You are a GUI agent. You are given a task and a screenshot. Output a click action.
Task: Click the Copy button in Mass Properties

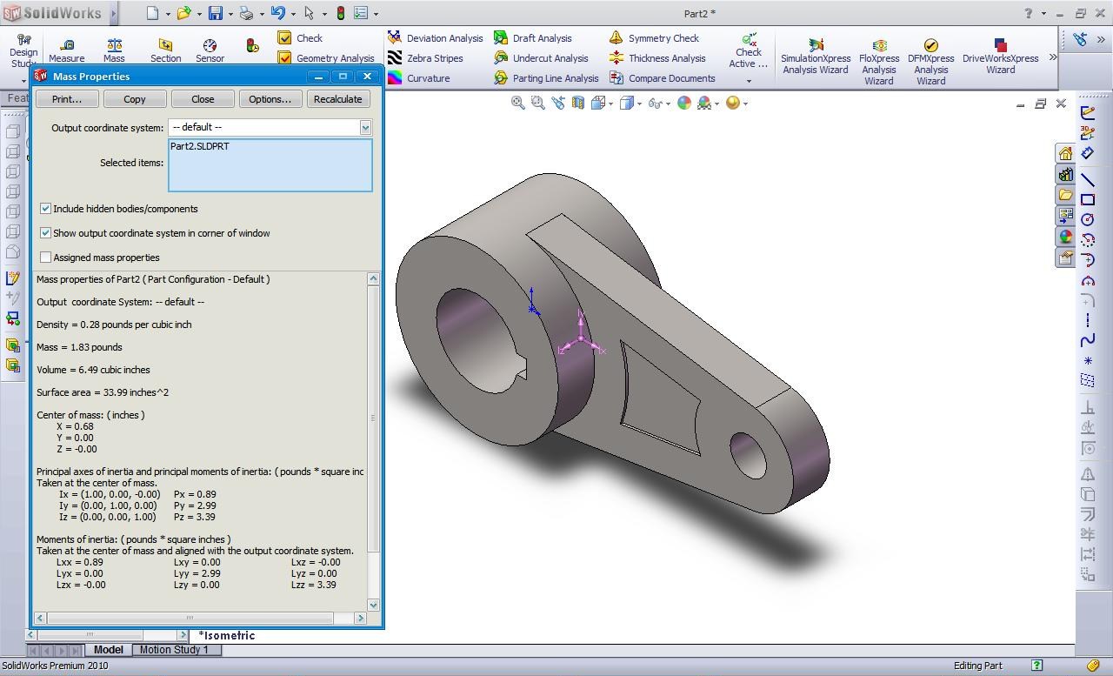pyautogui.click(x=135, y=99)
